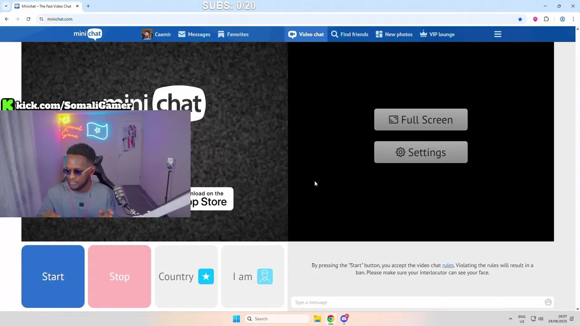
Task: Open Discord from the taskbar
Action: click(344, 319)
